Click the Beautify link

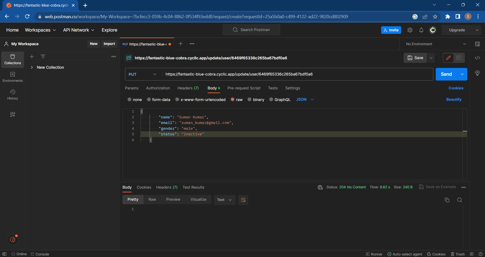(x=454, y=99)
